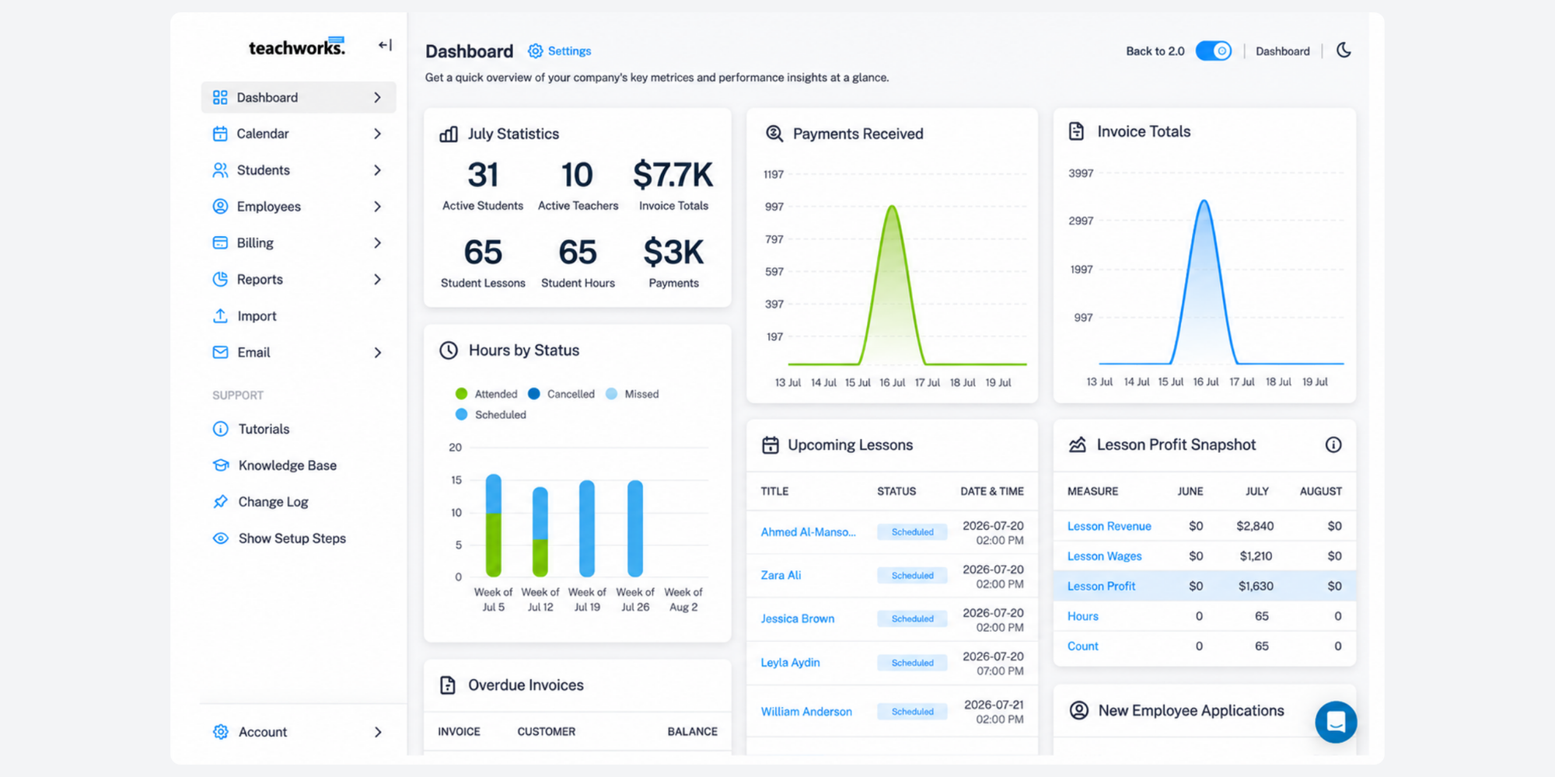Click the teachworks logo
Screen dimensions: 1555x777
(297, 47)
